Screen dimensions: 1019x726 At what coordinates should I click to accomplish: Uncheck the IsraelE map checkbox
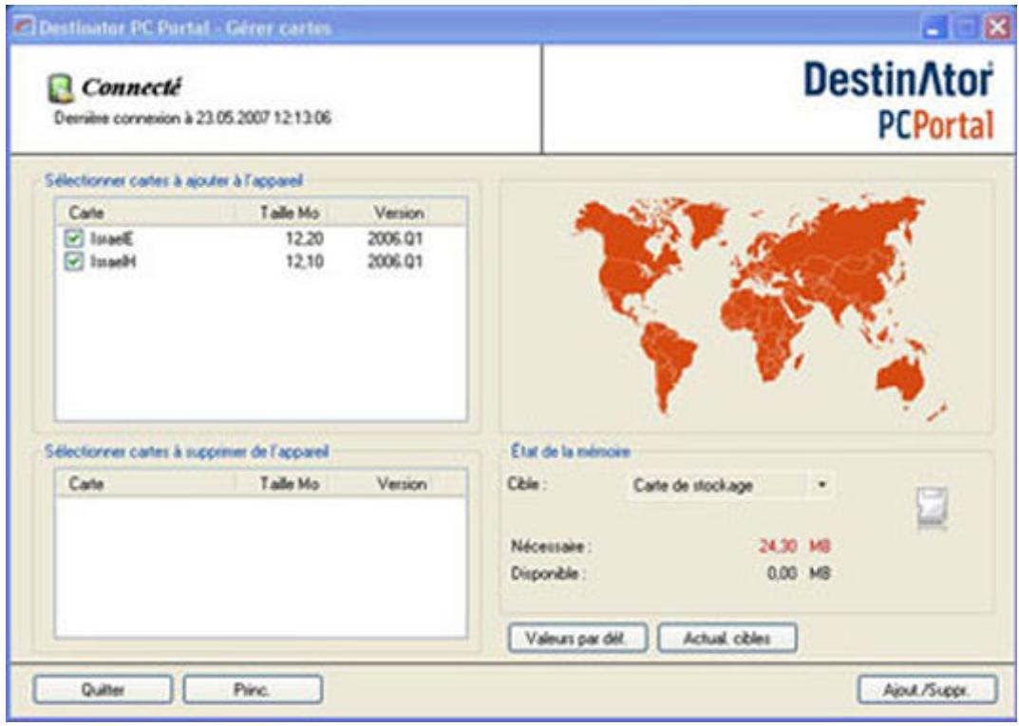pos(74,238)
